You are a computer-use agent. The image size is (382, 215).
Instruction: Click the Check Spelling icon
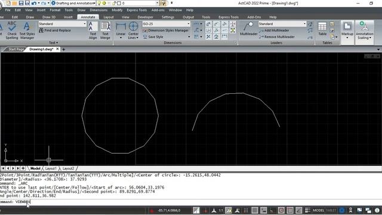coord(12,26)
